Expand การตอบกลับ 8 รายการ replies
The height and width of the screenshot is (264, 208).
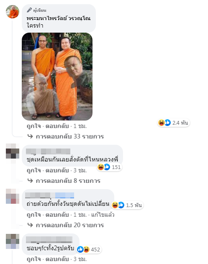(x=64, y=181)
